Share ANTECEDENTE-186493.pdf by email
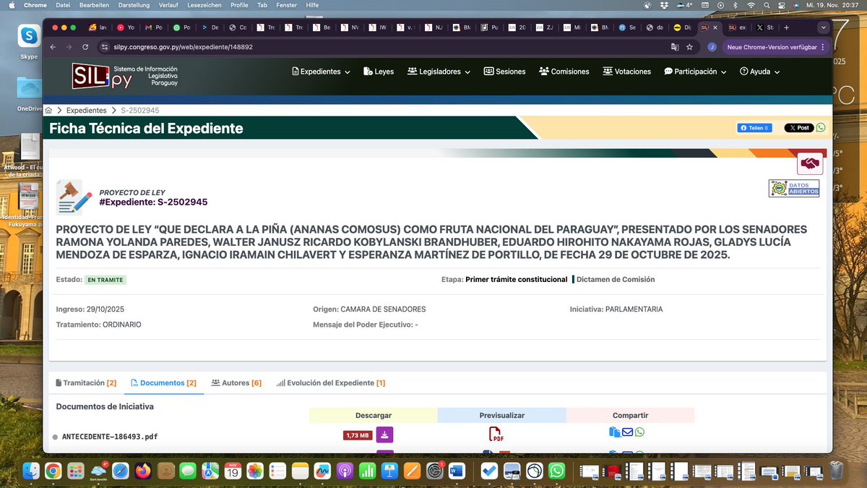This screenshot has width=867, height=488. tap(627, 432)
